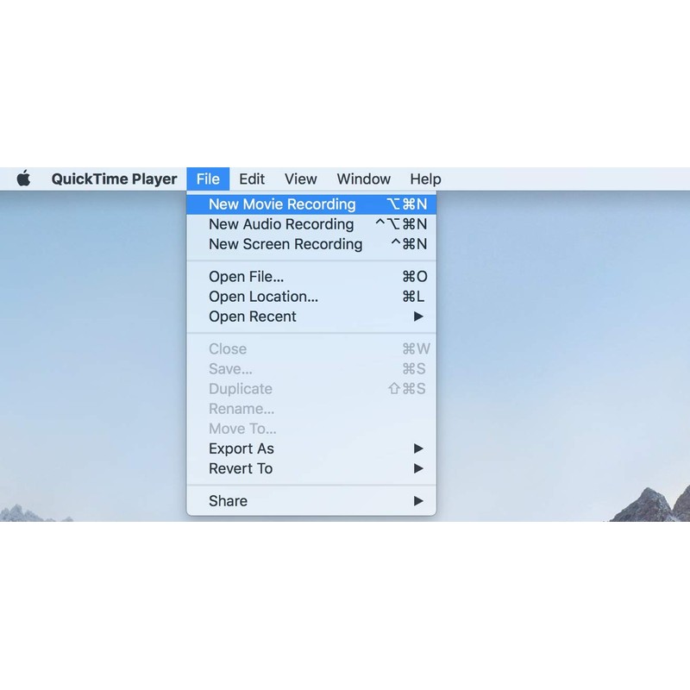Click the grayed-out Duplicate item
Viewport: 690px width, 690px height.
click(x=311, y=389)
